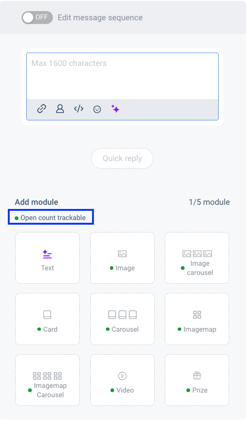The width and height of the screenshot is (249, 423).
Task: Click the purple AI sparkle icon
Action: [x=115, y=109]
